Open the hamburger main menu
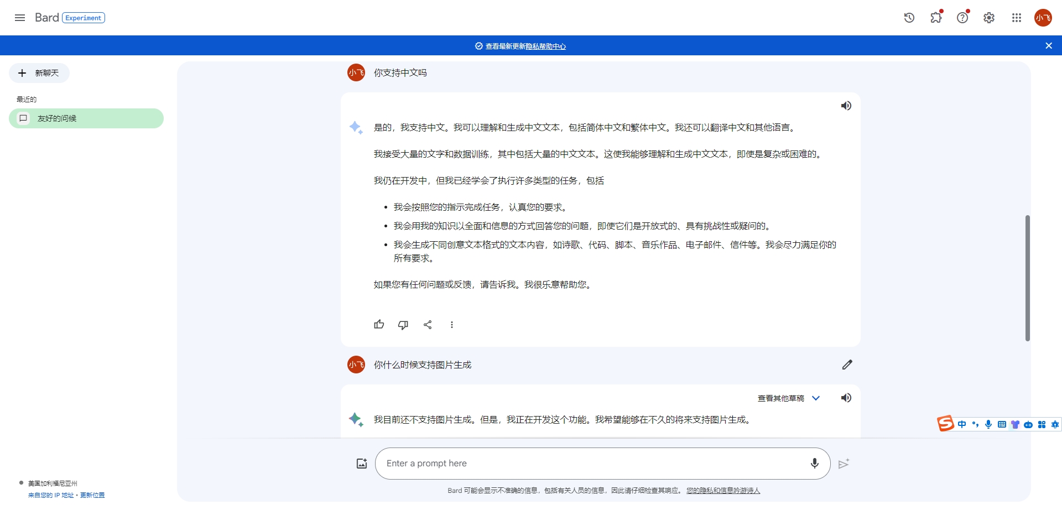1062x515 pixels. click(20, 18)
